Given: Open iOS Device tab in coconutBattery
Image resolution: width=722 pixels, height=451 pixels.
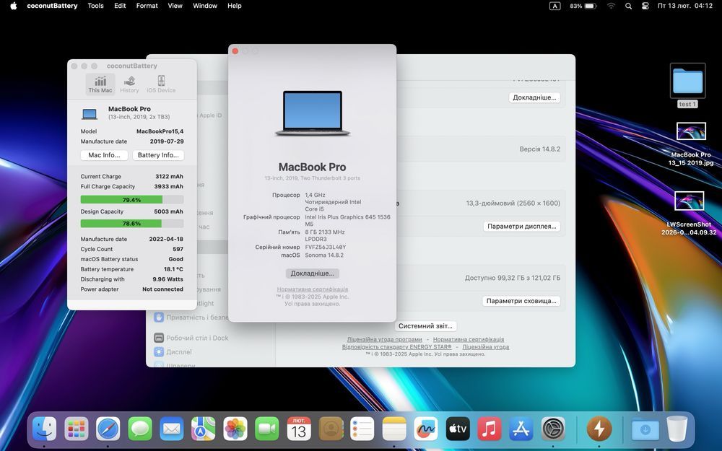Looking at the screenshot, I should click(x=161, y=84).
